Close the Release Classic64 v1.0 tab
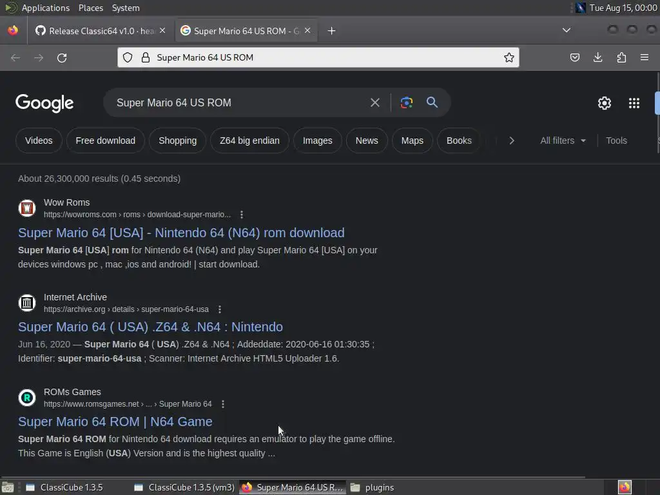Screen dimensions: 660x495 (x=162, y=31)
